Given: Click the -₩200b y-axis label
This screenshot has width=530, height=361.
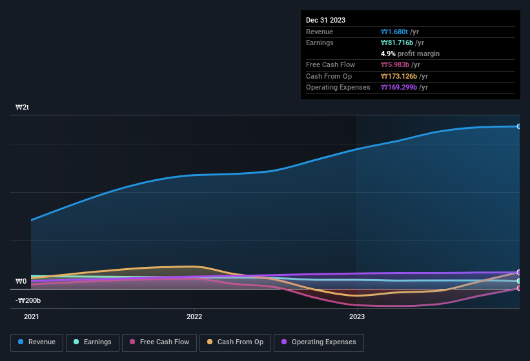Looking at the screenshot, I should [x=28, y=300].
